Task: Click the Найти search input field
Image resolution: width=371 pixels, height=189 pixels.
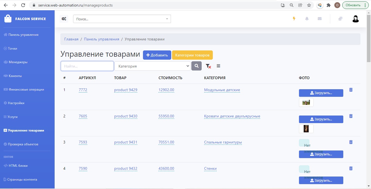Action: (x=87, y=66)
